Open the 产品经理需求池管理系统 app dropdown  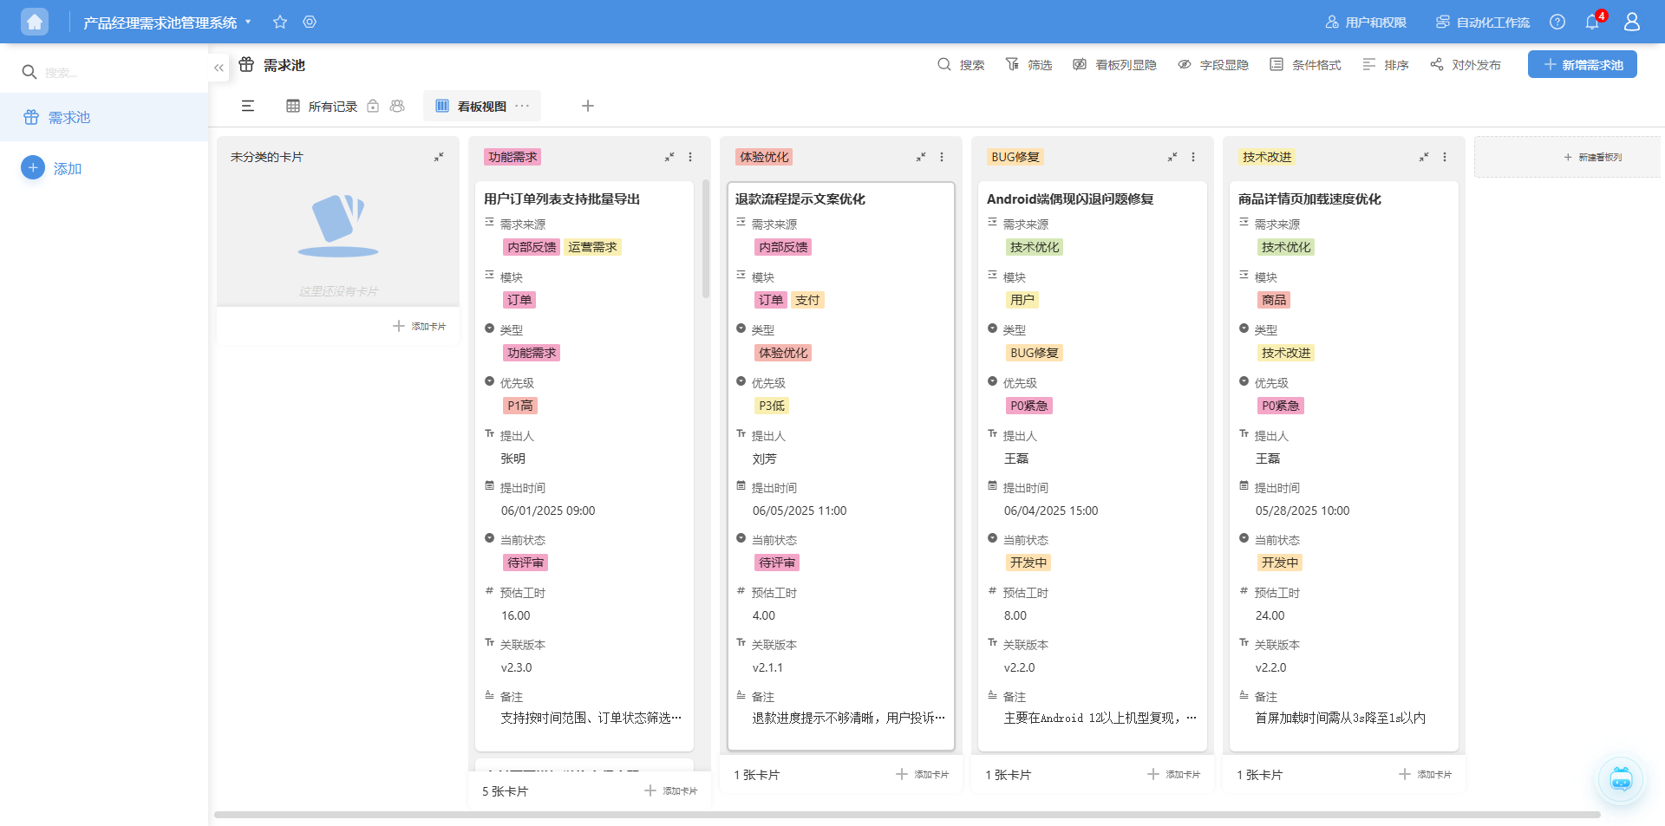point(167,22)
